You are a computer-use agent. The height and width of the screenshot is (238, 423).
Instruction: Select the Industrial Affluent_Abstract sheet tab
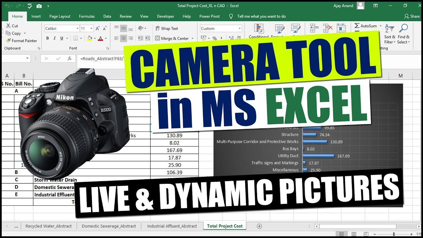172,226
